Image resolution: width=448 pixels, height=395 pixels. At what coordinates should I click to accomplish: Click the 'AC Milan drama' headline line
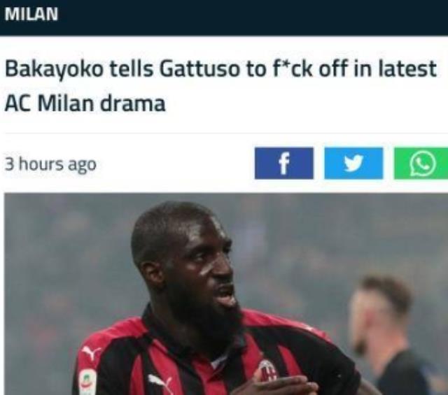click(85, 103)
